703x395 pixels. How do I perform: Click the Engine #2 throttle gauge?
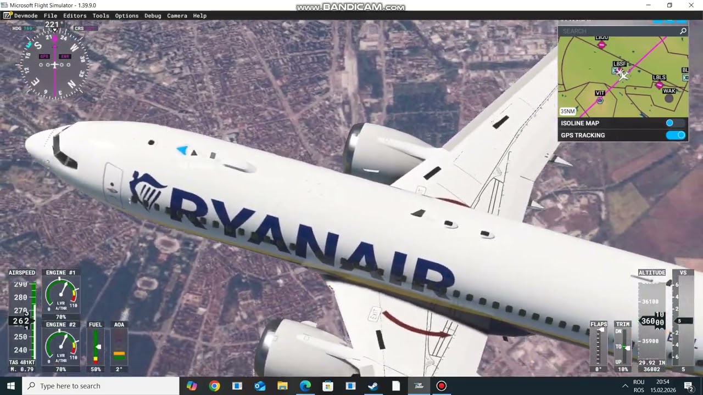[61, 347]
